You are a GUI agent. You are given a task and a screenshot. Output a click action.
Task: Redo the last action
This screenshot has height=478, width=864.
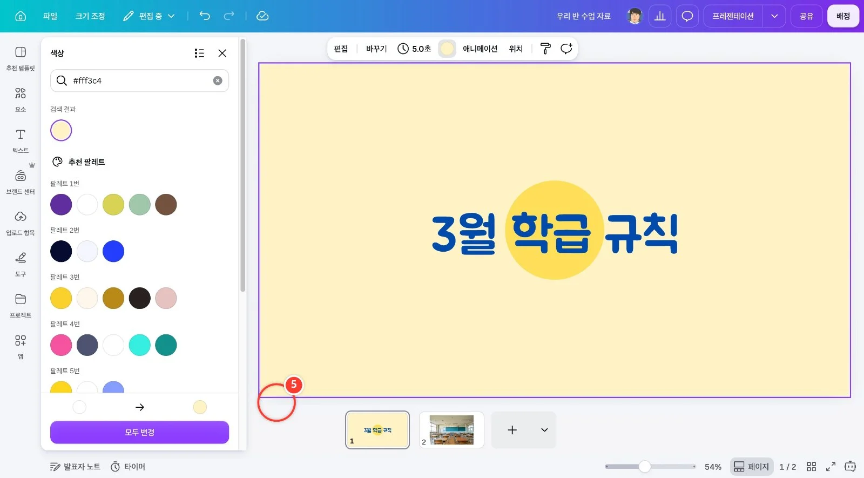coord(229,16)
